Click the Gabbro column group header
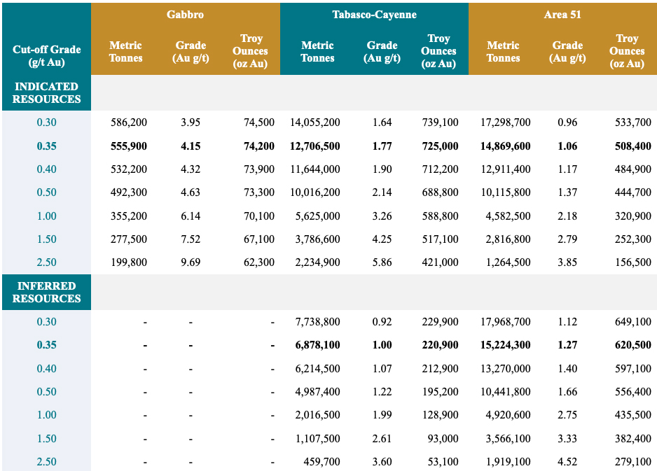Viewport: 657px width, 471px height. [x=185, y=15]
